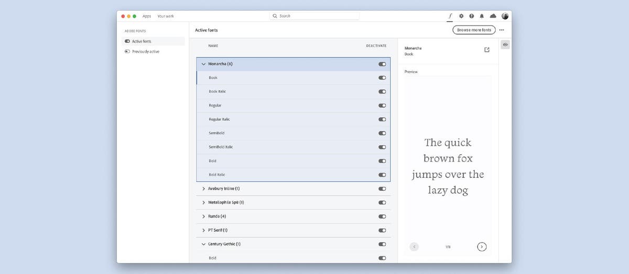Image resolution: width=629 pixels, height=274 pixels.
Task: Select the Book Italic style row
Action: pyautogui.click(x=294, y=92)
